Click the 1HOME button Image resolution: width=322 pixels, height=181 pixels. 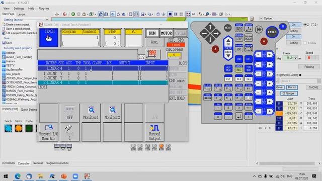[x=313, y=87]
